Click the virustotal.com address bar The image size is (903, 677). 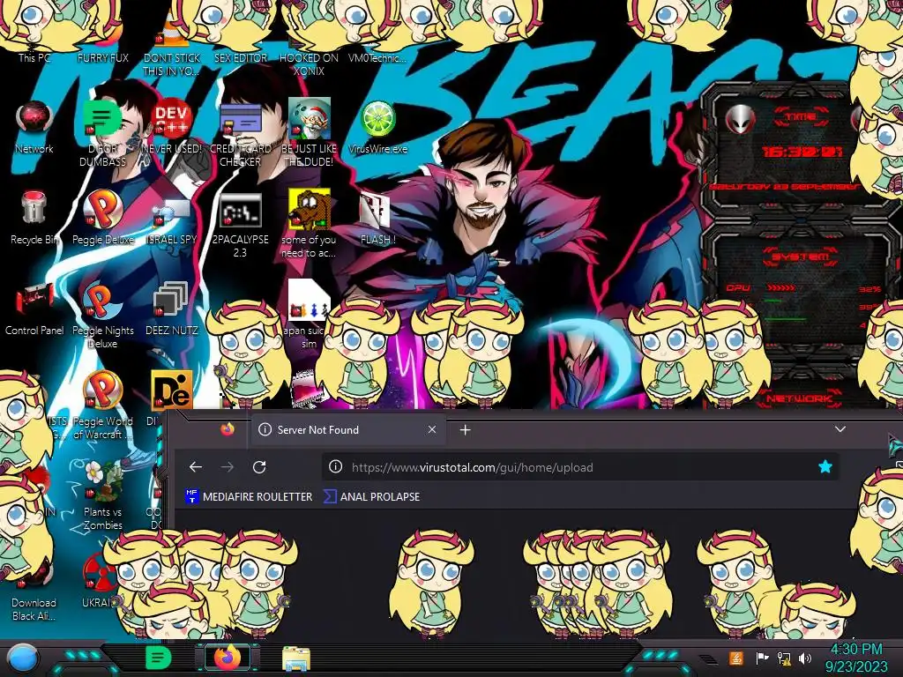click(580, 467)
